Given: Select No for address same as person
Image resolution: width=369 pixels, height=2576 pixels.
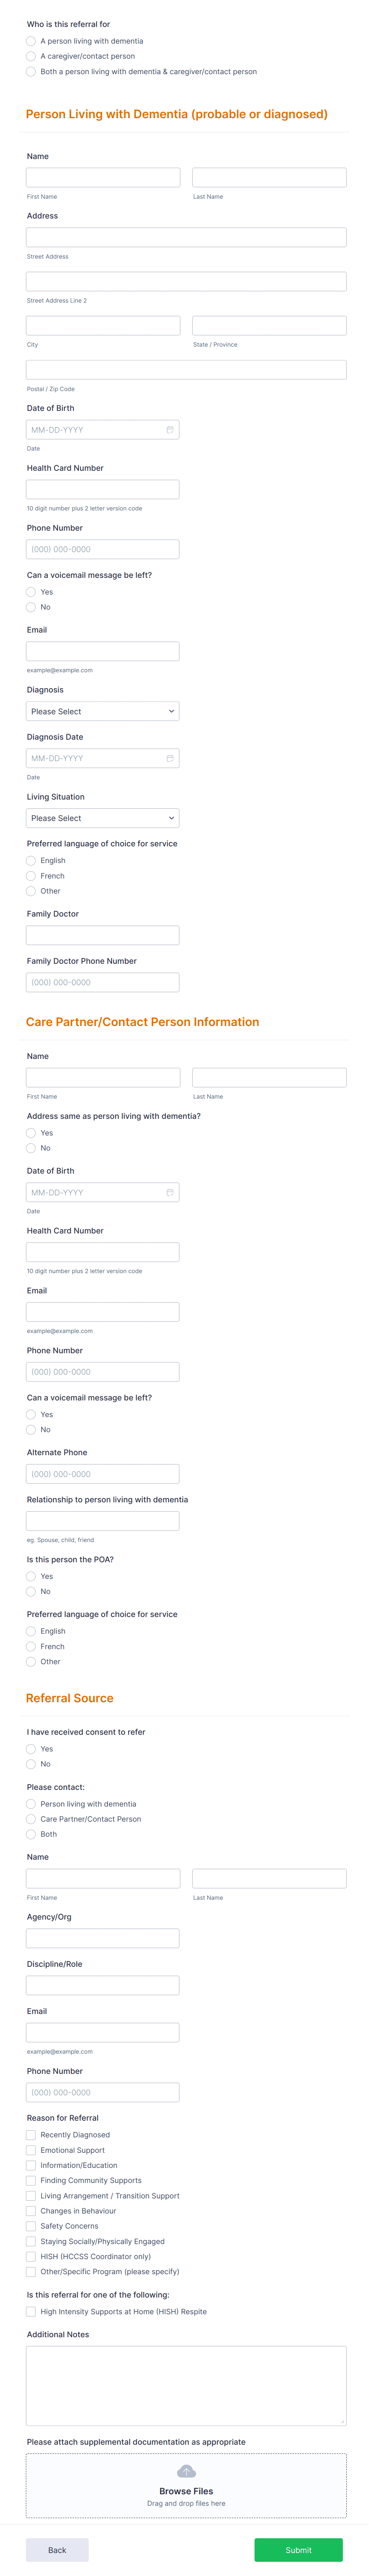Looking at the screenshot, I should (31, 1148).
